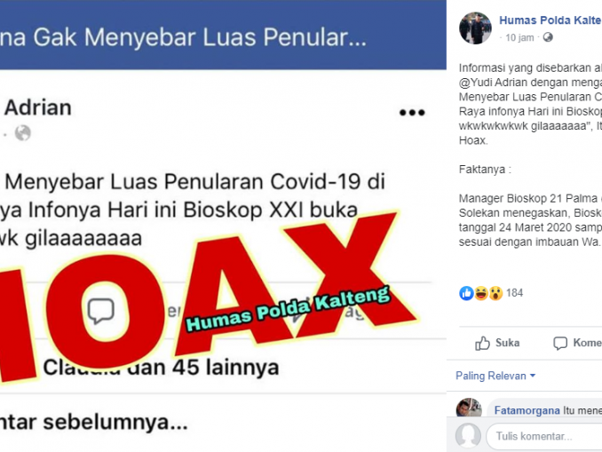Click 'Claudia dan 45 lainnya' likes text
602x452 pixels.
pyautogui.click(x=161, y=367)
